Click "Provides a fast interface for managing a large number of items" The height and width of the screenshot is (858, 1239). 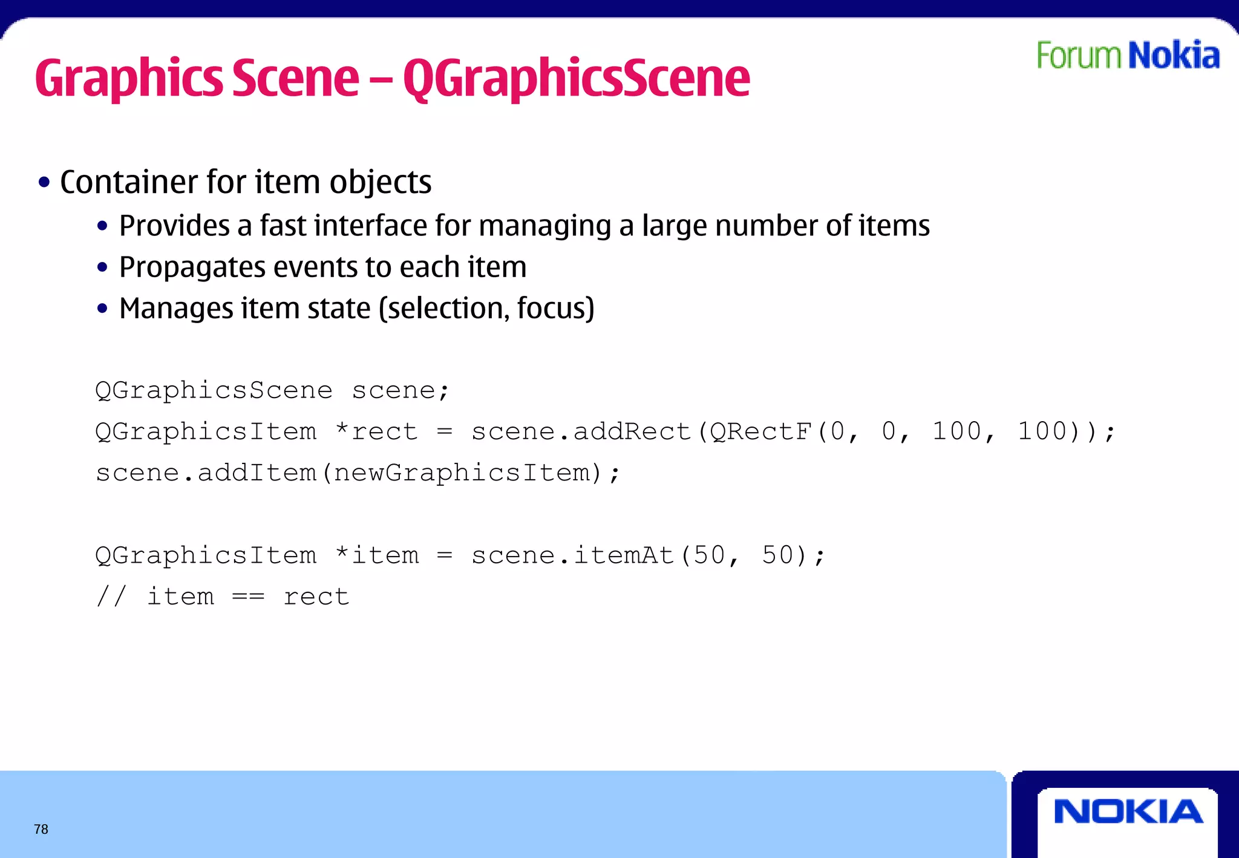524,226
